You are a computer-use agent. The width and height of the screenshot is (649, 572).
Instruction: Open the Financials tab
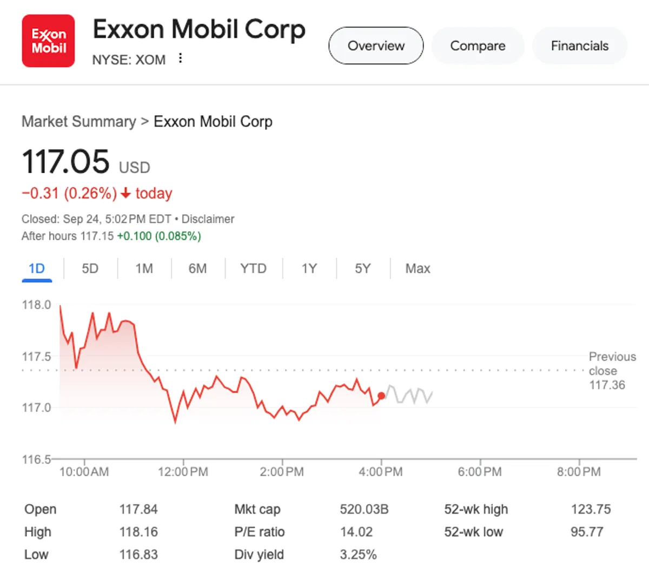point(579,46)
